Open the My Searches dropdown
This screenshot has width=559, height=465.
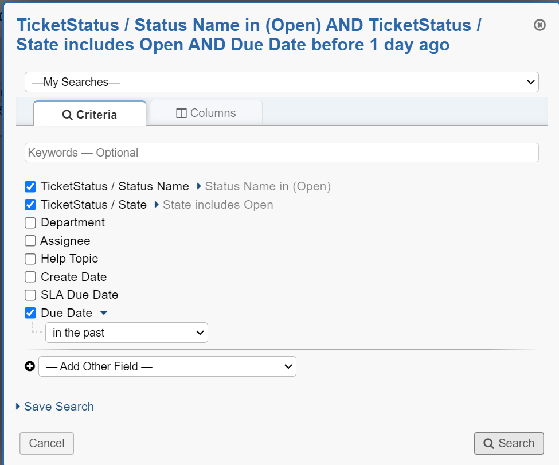click(x=282, y=82)
